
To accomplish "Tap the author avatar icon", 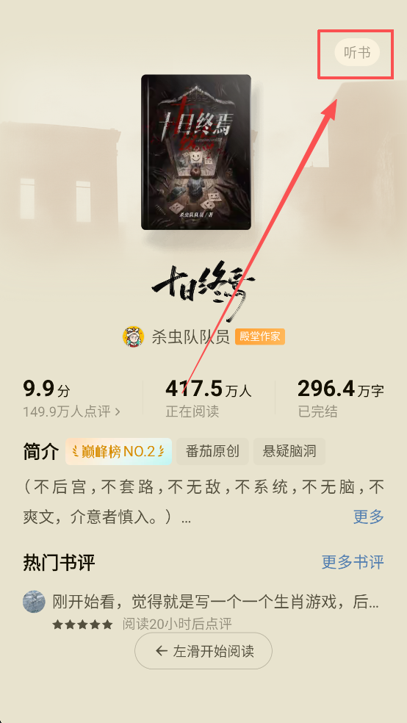I will point(133,337).
